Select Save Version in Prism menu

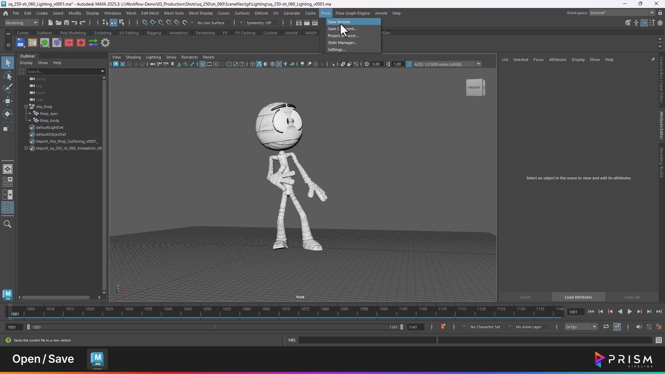click(353, 22)
